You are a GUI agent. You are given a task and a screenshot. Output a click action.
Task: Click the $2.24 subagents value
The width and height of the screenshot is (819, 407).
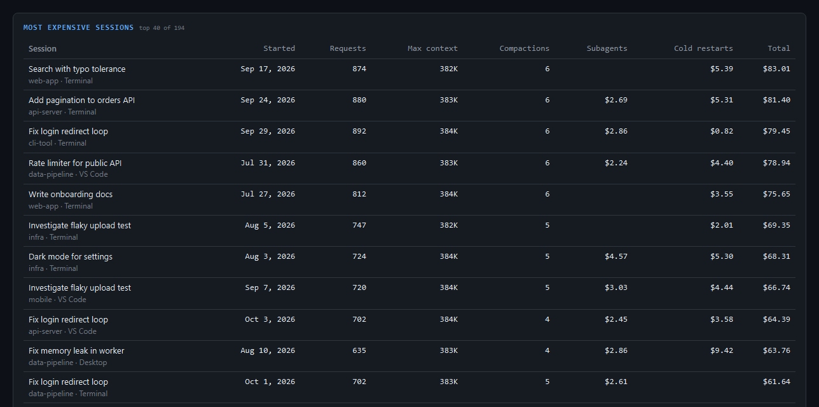point(616,163)
